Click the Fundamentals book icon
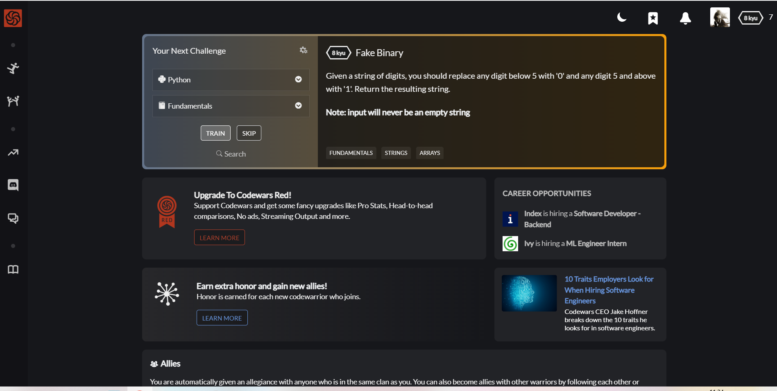Screen dimensions: 777x391 tap(162, 106)
